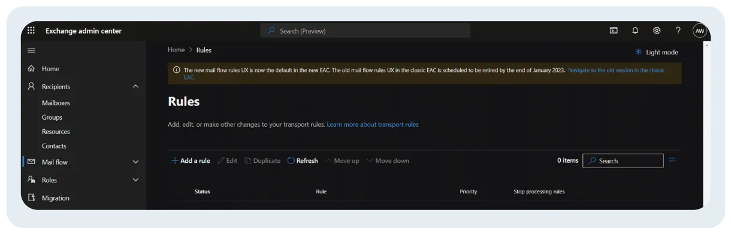Sort by the Priority column header

point(469,192)
